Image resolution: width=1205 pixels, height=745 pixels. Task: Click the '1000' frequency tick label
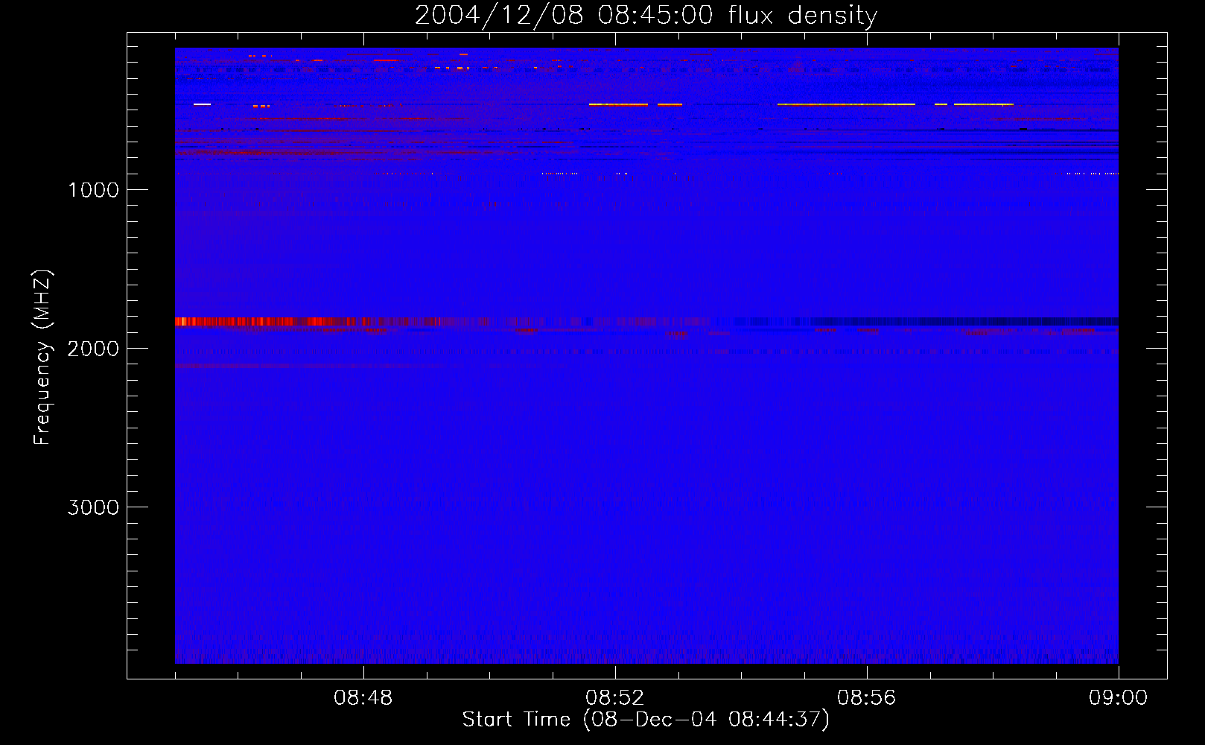point(93,190)
